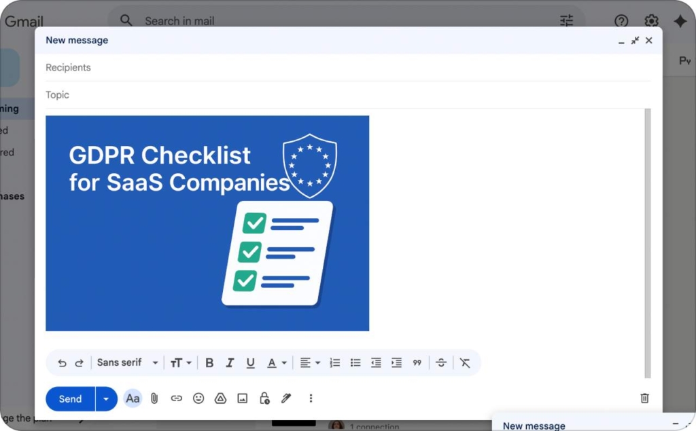Open the More options three-dot menu
Viewport: 696px width, 431px height.
coord(311,398)
